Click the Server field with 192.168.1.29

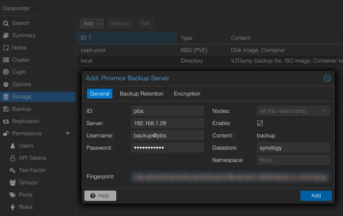pyautogui.click(x=167, y=123)
